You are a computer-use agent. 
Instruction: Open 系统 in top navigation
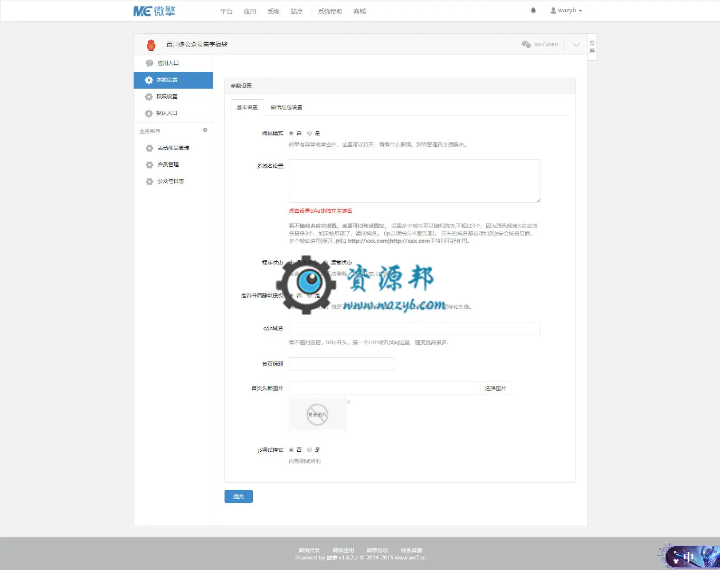(x=273, y=11)
